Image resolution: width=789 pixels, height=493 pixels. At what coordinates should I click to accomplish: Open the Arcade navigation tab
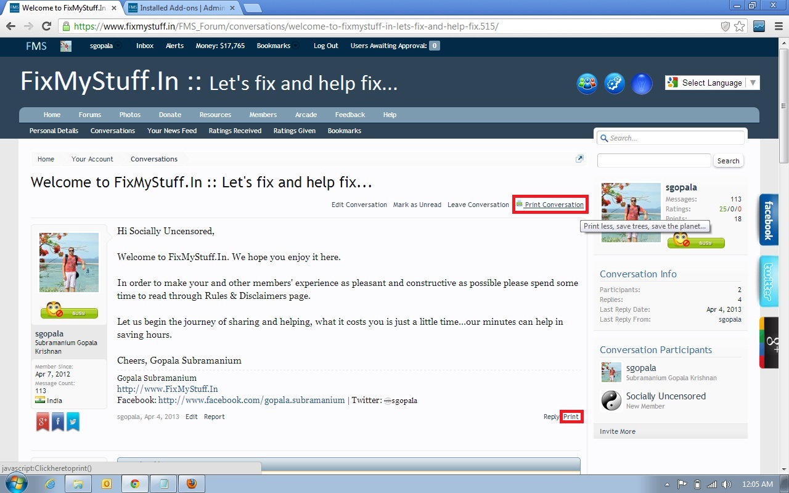pos(306,115)
